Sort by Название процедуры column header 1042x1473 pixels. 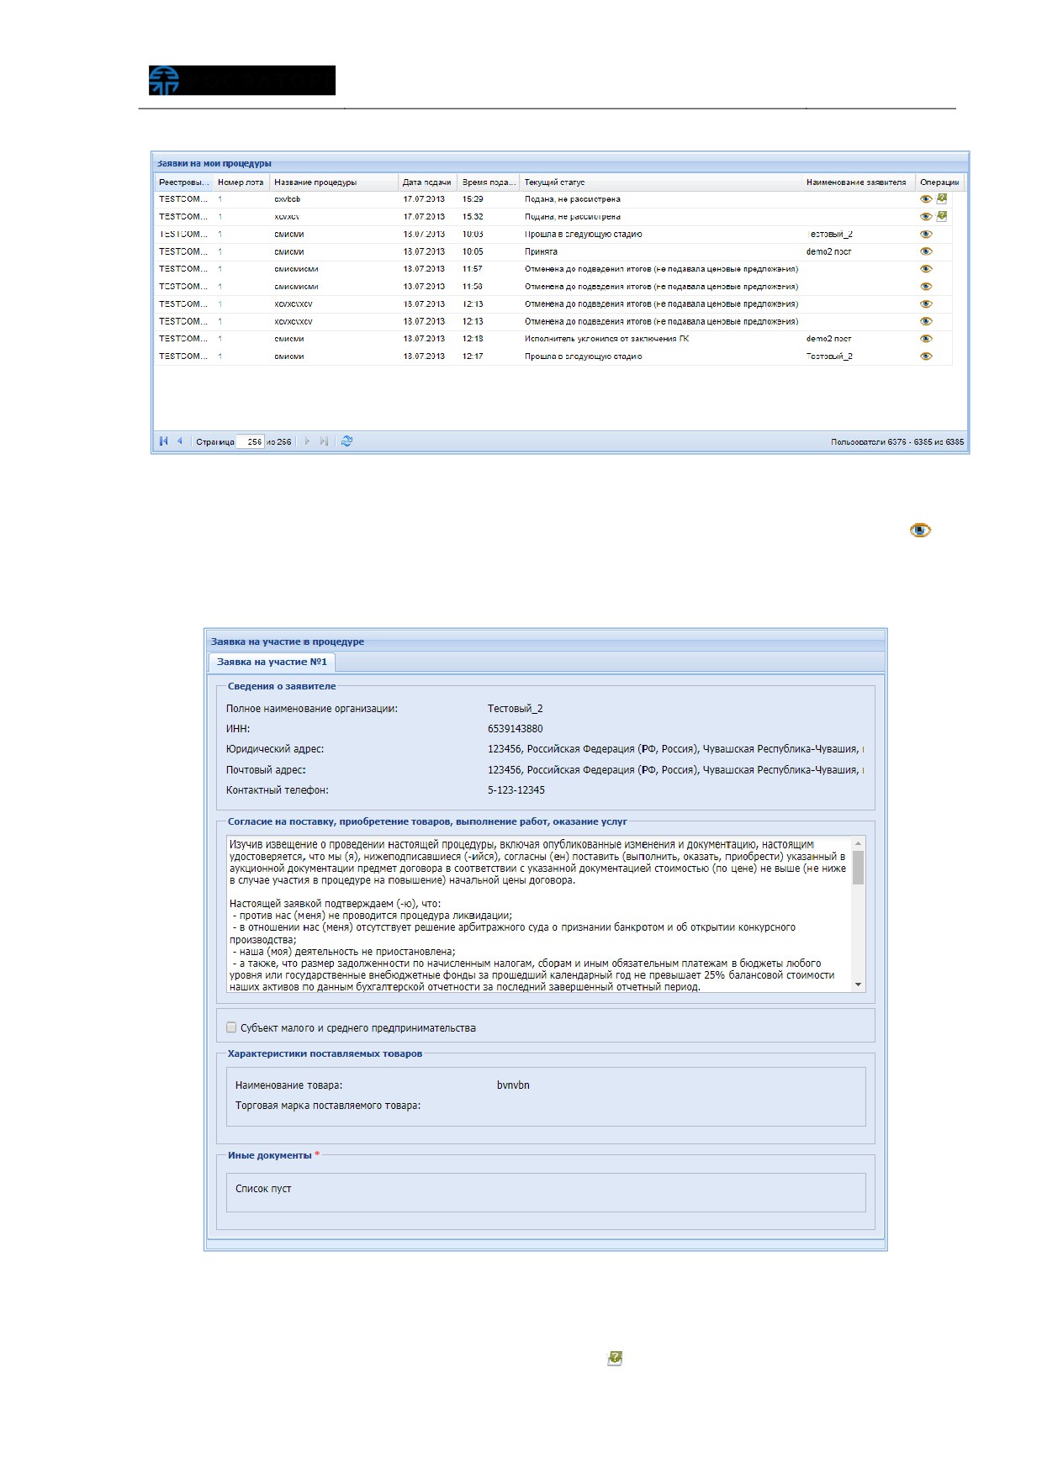334,182
